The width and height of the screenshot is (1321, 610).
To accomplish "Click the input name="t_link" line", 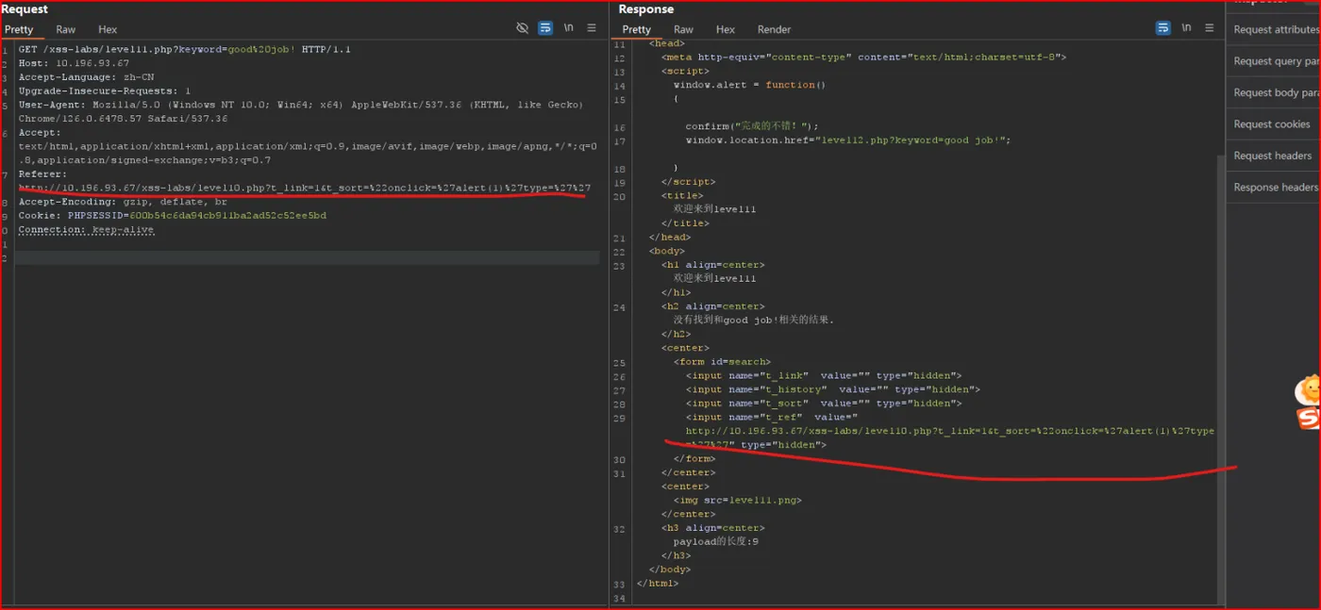I will [x=824, y=376].
